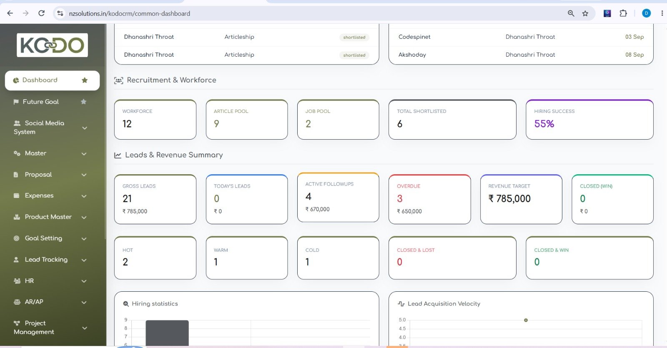Image resolution: width=667 pixels, height=348 pixels.
Task: Click the Proposal document icon
Action: (x=16, y=175)
